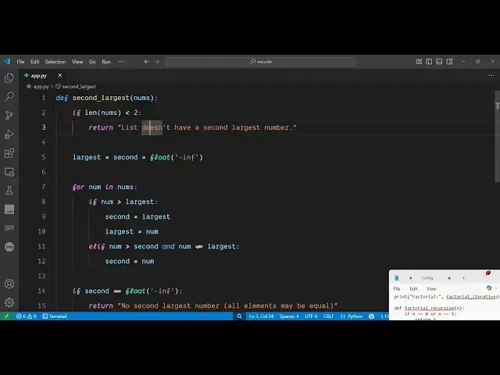This screenshot has height=375, width=500.
Task: Click the colorful Copilot icon in Notepad window
Action: point(489,288)
